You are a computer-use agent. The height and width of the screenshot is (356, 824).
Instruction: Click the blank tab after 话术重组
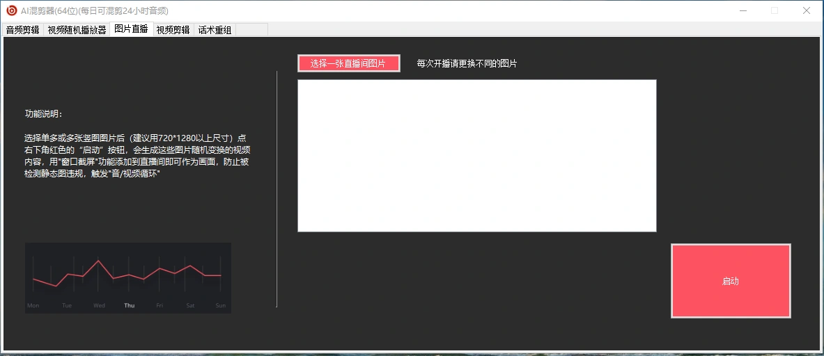click(x=252, y=30)
